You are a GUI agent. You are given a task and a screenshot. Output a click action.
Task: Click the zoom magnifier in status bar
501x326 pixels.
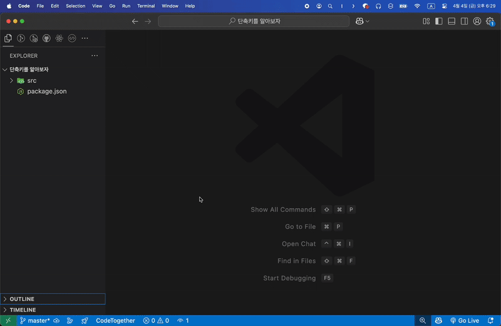422,320
